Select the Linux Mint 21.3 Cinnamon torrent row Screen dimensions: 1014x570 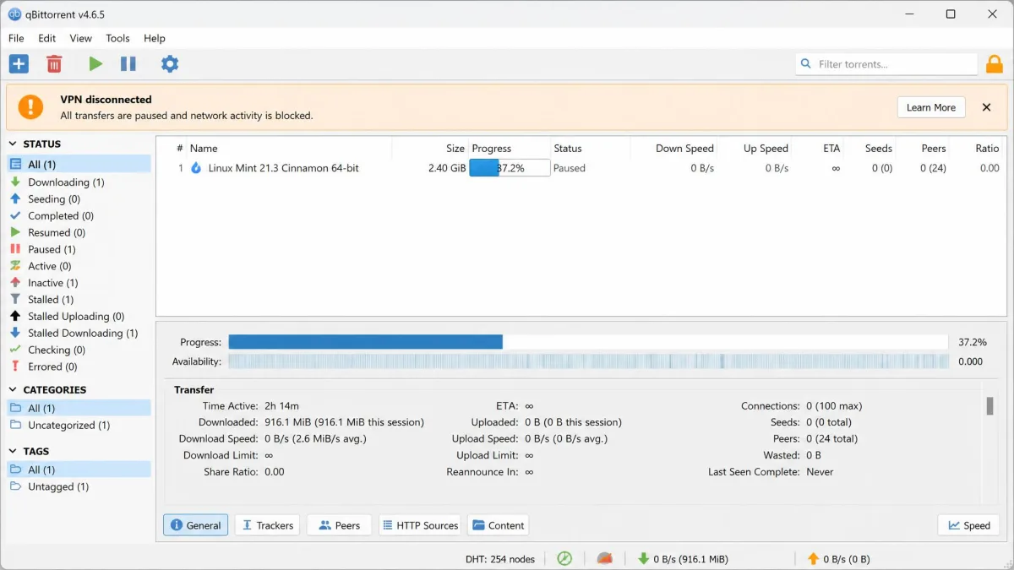[581, 168]
